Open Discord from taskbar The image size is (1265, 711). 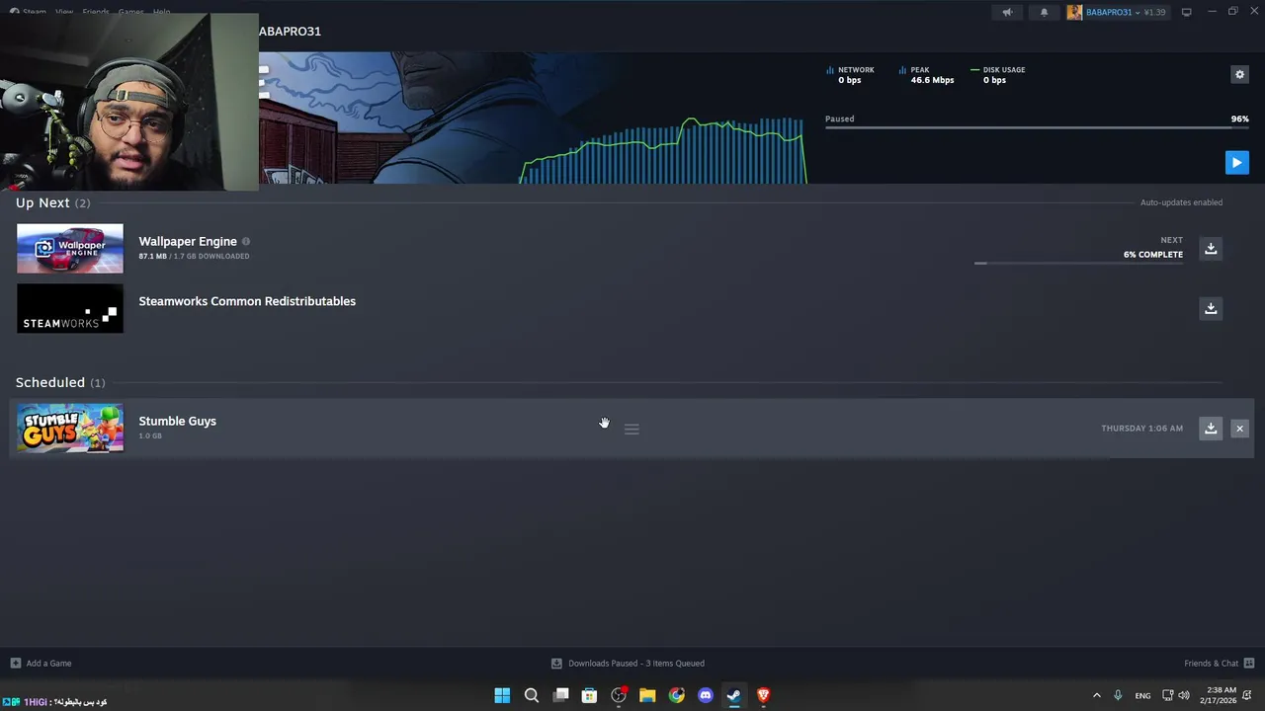706,695
